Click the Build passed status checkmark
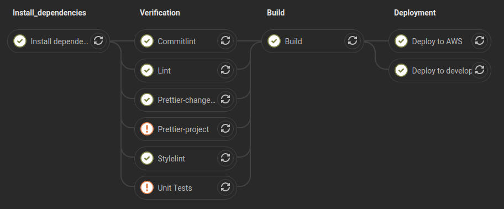 [274, 41]
